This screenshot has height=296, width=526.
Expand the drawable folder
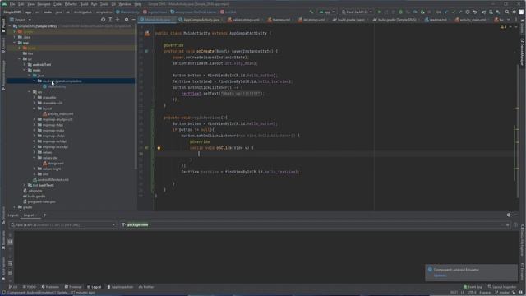tap(35, 97)
